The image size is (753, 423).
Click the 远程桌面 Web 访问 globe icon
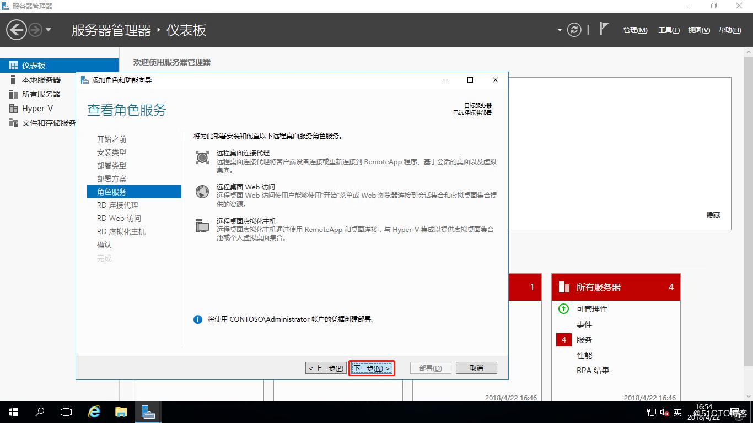pos(202,192)
